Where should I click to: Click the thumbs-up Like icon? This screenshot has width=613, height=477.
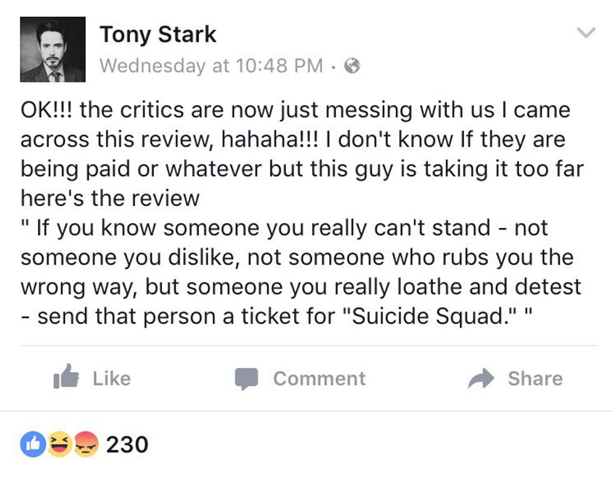(66, 377)
